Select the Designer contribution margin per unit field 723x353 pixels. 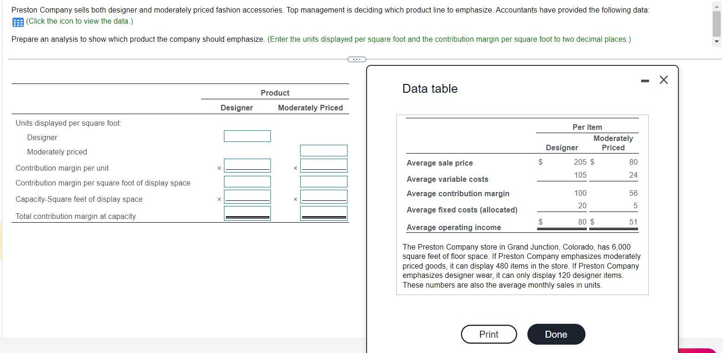coord(247,165)
